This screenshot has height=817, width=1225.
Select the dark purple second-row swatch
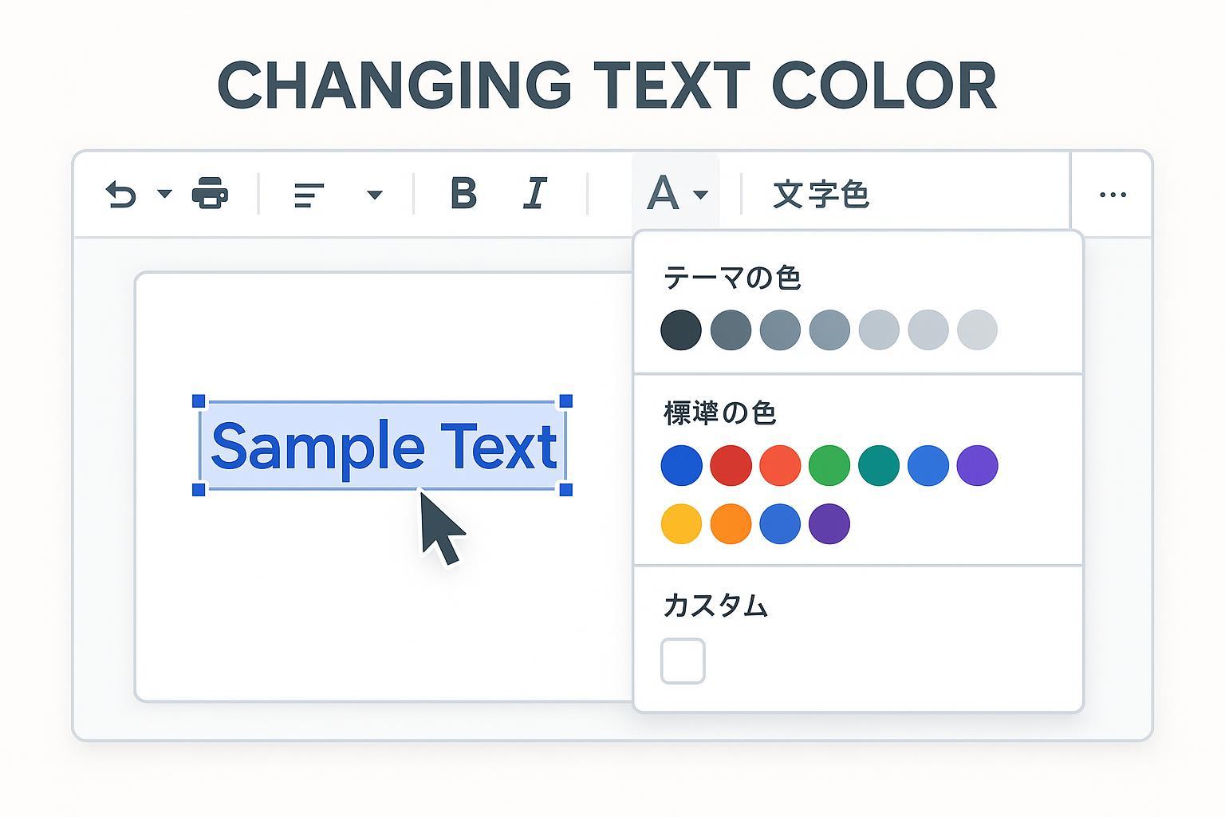(829, 524)
